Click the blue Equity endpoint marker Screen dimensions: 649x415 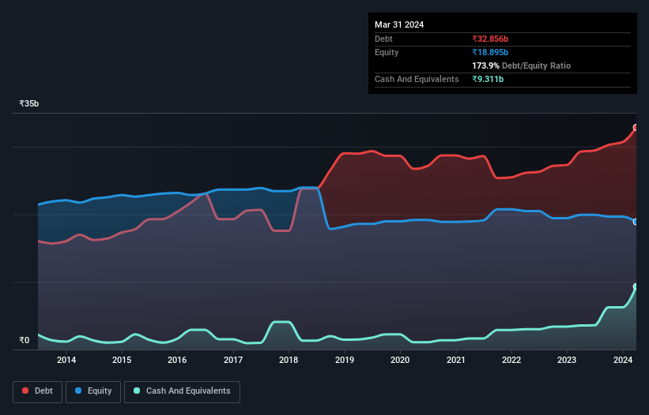tap(636, 222)
